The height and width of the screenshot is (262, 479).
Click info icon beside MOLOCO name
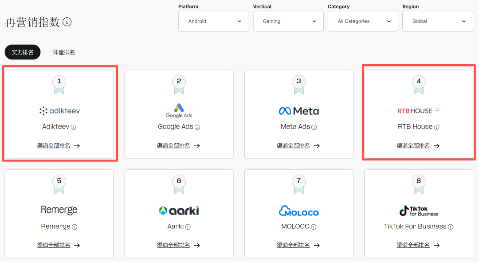[314, 227]
